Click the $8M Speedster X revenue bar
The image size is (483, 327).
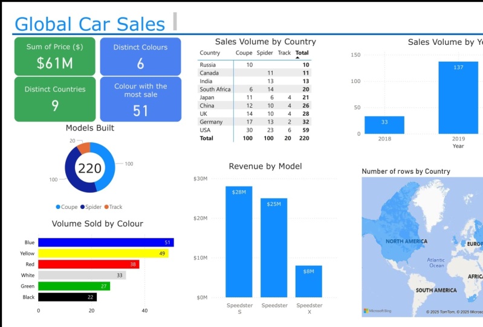(x=309, y=282)
